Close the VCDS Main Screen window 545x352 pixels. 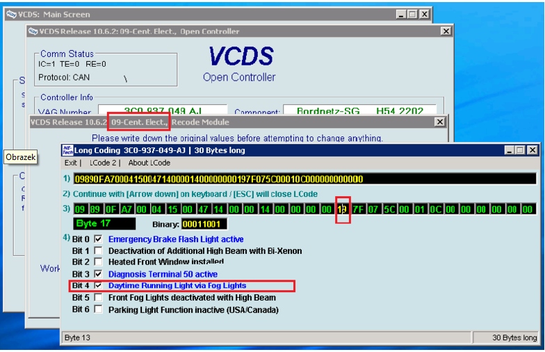[424, 14]
